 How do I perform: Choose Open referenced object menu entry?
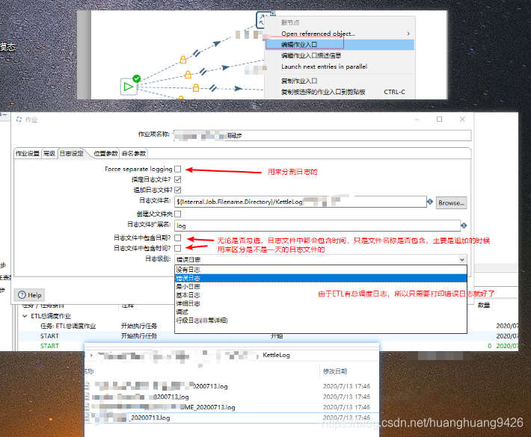tap(340, 34)
